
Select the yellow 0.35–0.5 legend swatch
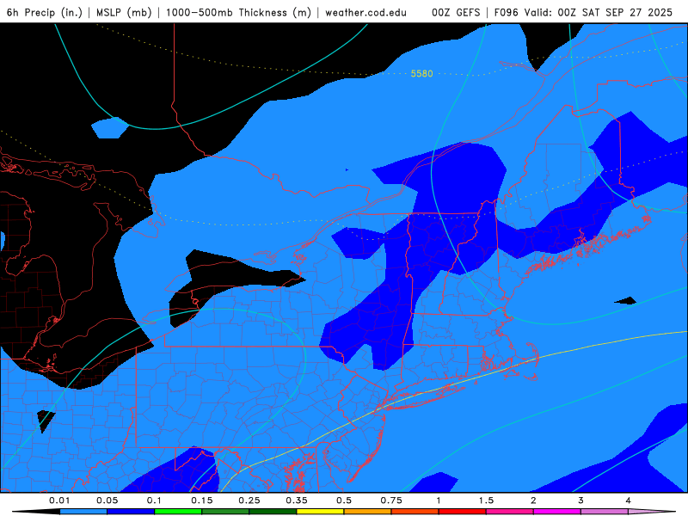tap(320, 512)
